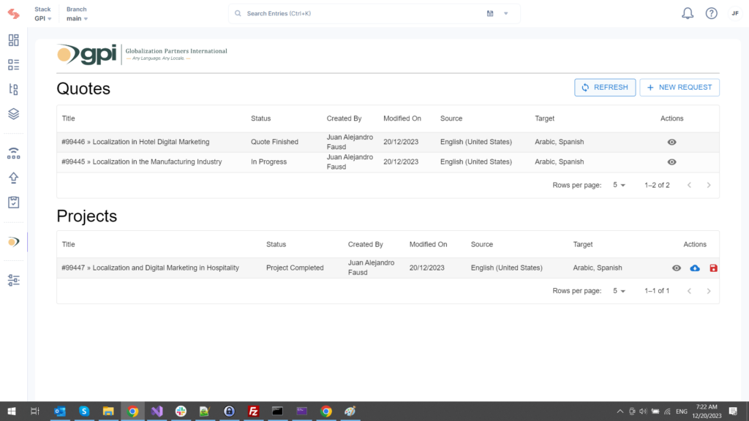Click the saved searches icon in search bar
This screenshot has height=421, width=749.
coord(490,13)
